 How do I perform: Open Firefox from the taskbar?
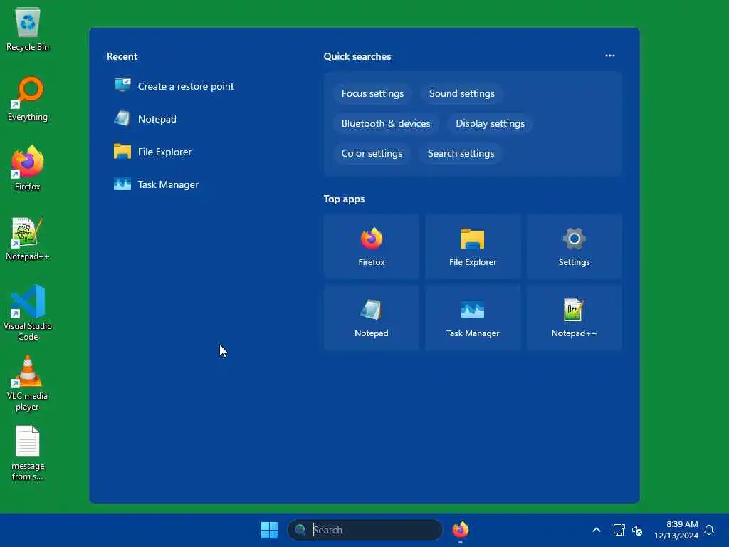pos(461,530)
